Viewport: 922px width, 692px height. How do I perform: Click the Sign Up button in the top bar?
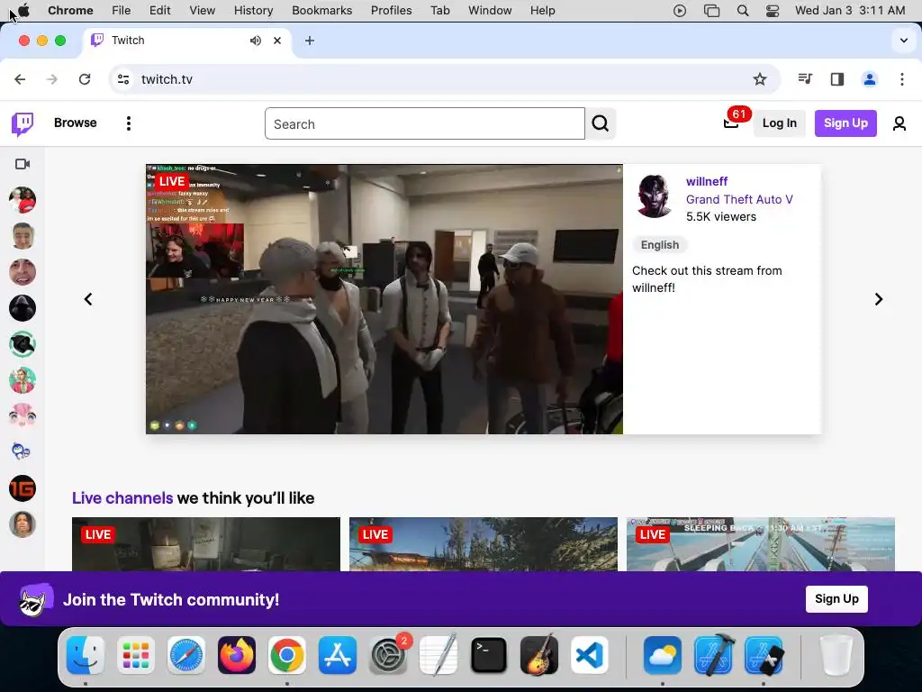point(845,123)
